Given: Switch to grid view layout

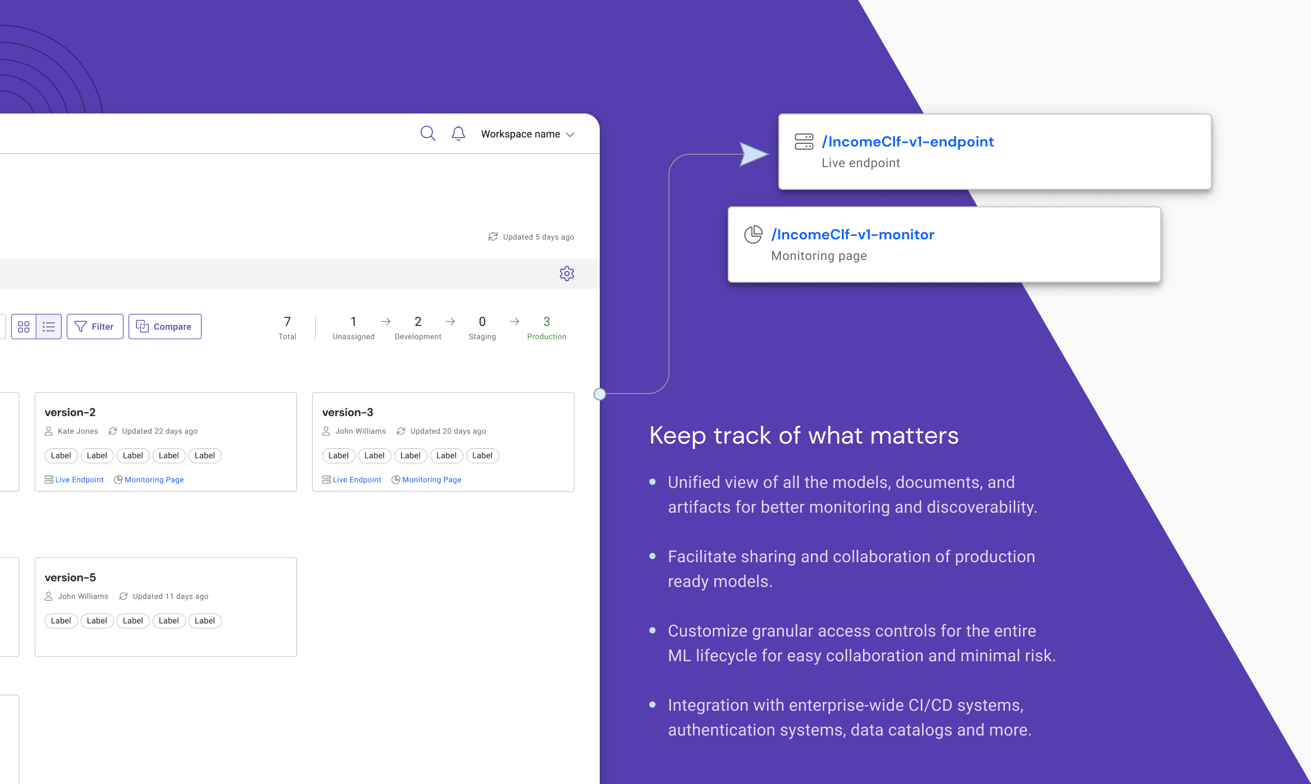Looking at the screenshot, I should [24, 326].
